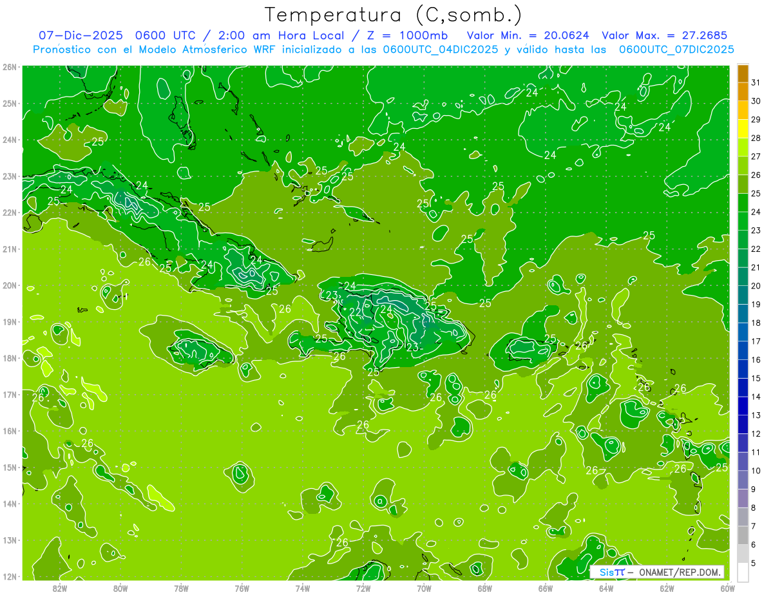Click the legend swatch between 12 and 13
773x597 pixels.
coord(743,425)
